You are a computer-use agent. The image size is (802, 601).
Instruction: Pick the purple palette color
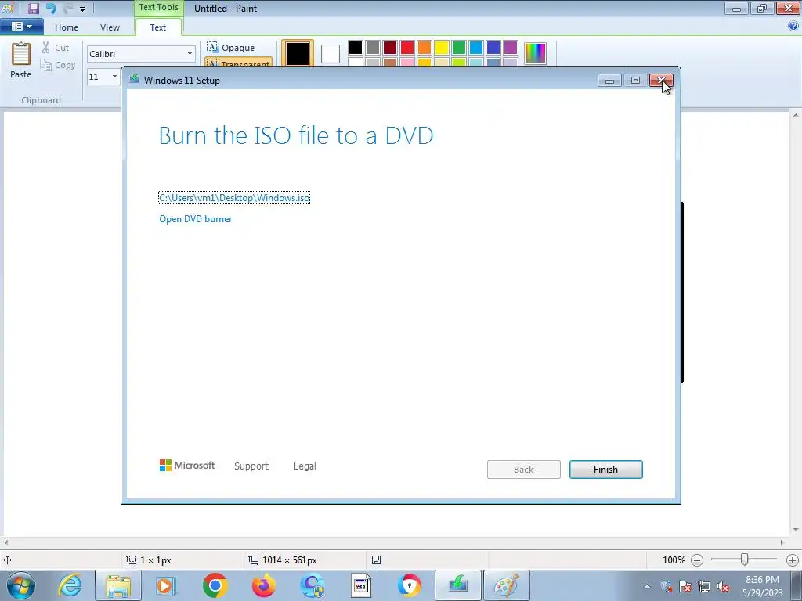click(511, 48)
